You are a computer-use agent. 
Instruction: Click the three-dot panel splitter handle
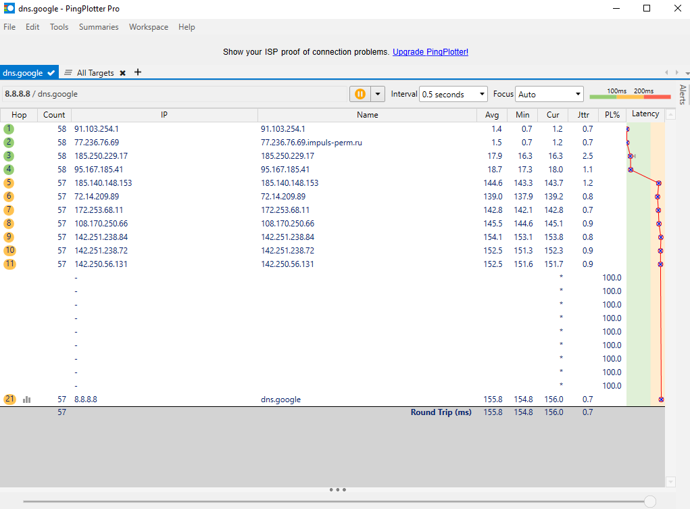tap(337, 489)
